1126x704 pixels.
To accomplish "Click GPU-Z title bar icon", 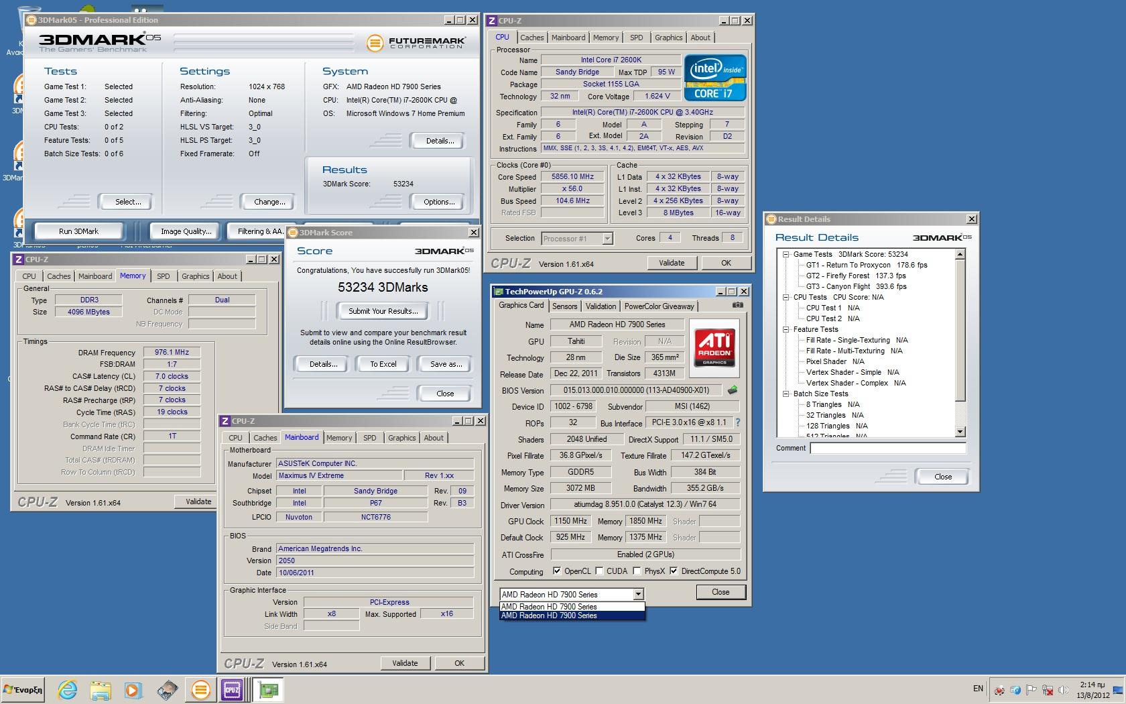I will 499,292.
